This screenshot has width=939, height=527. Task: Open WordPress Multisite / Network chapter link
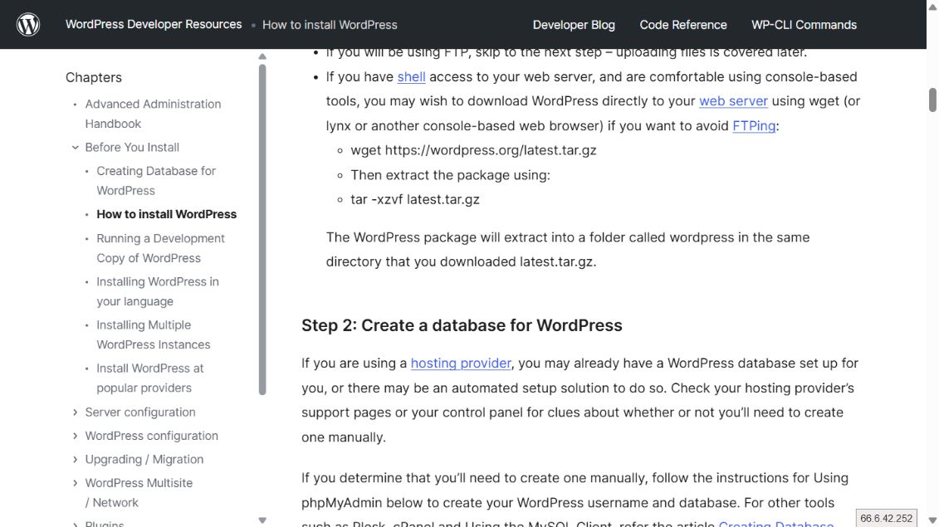tap(139, 493)
